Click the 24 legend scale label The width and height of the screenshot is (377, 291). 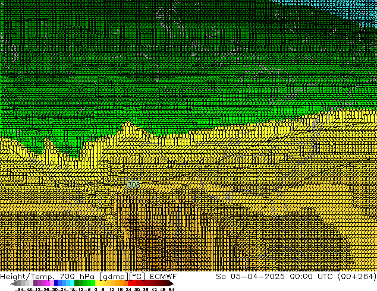point(128,290)
